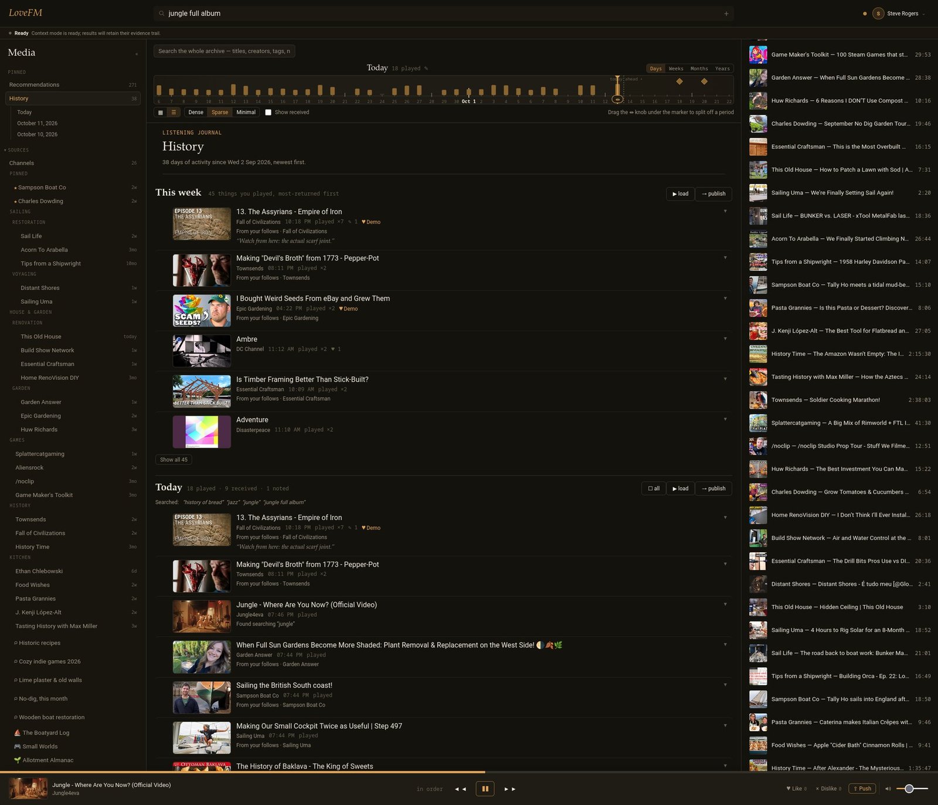Enable the Show received checkbox

point(268,113)
